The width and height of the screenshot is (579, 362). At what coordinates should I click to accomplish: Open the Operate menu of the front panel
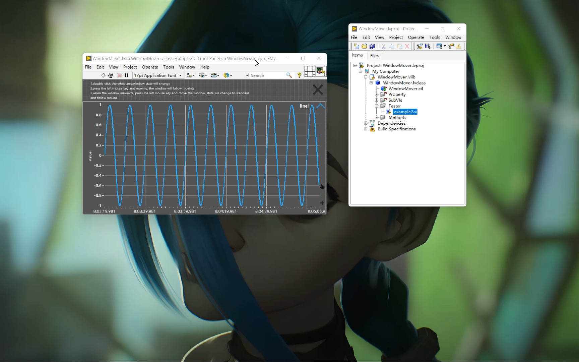click(x=150, y=67)
